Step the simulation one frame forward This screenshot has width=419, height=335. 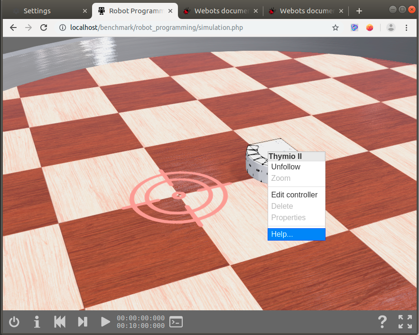point(83,322)
